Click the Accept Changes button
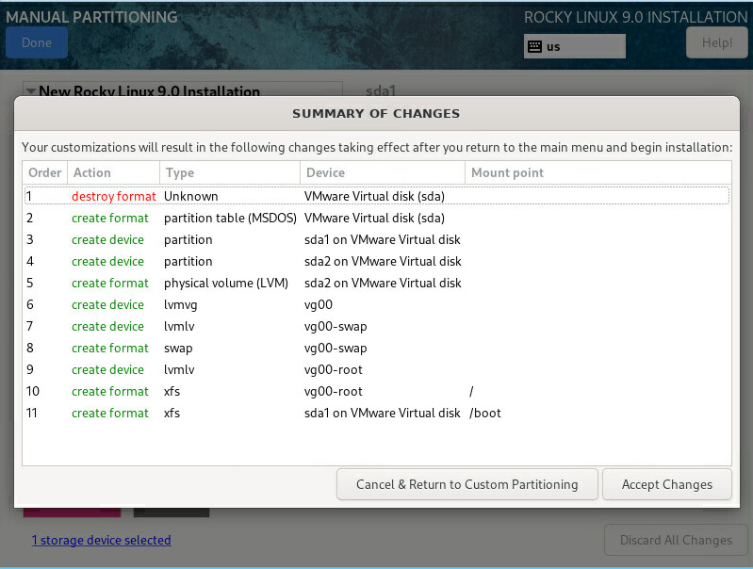 tap(666, 484)
